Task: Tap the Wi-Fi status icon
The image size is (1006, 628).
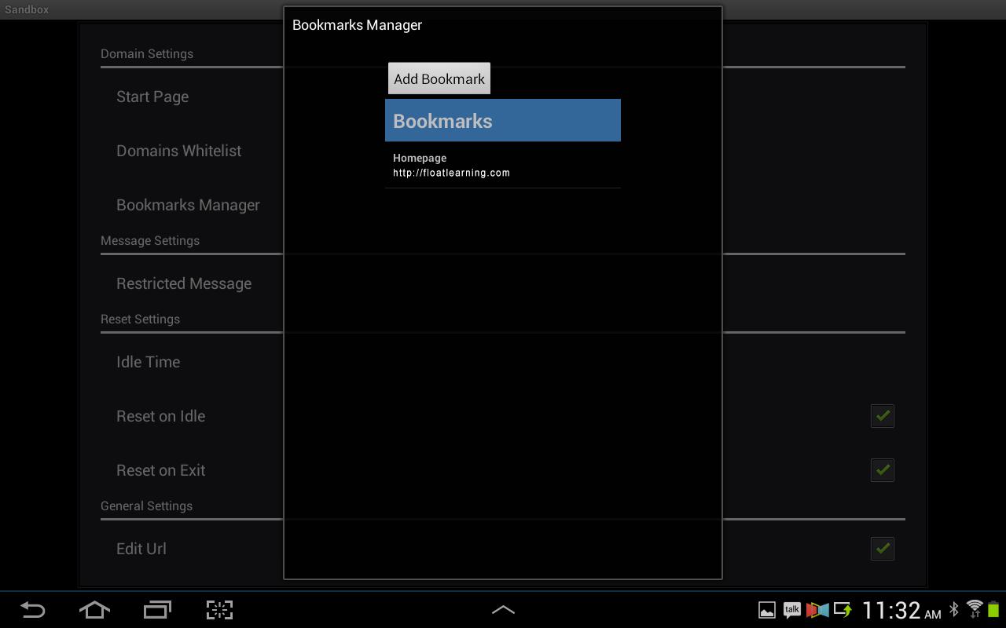Action: [x=975, y=609]
